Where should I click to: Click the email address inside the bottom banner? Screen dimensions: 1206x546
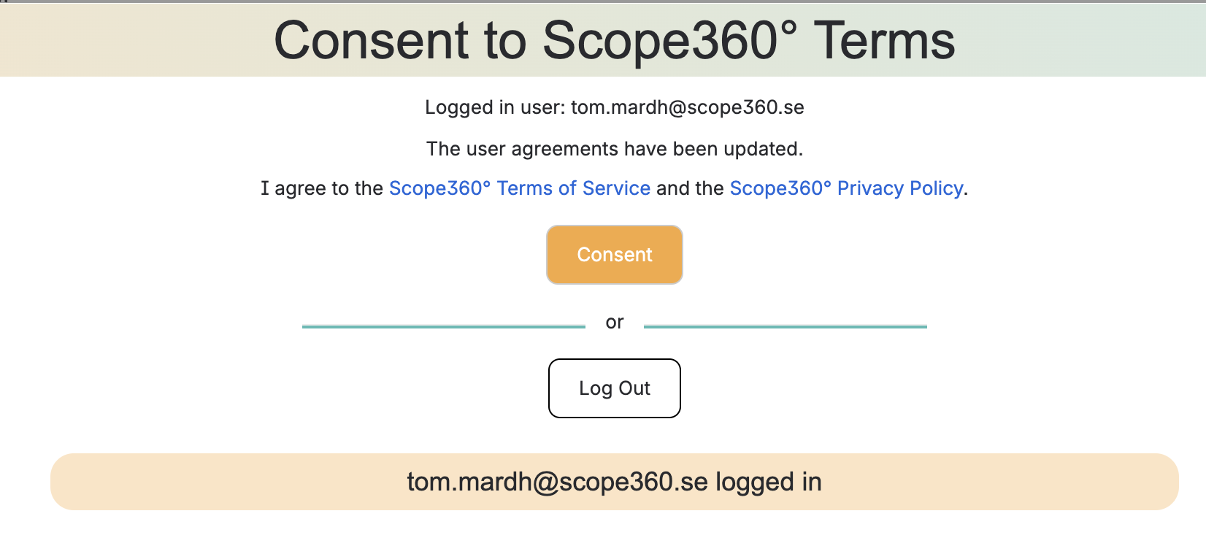[558, 482]
